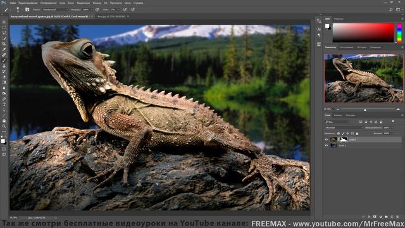The height and width of the screenshot is (228, 405).
Task: Select the Zoom tool
Action: click(x=4, y=126)
